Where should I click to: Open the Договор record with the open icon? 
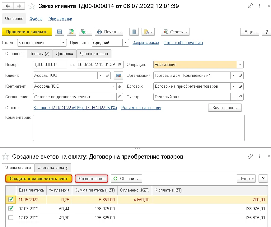[x=240, y=86]
